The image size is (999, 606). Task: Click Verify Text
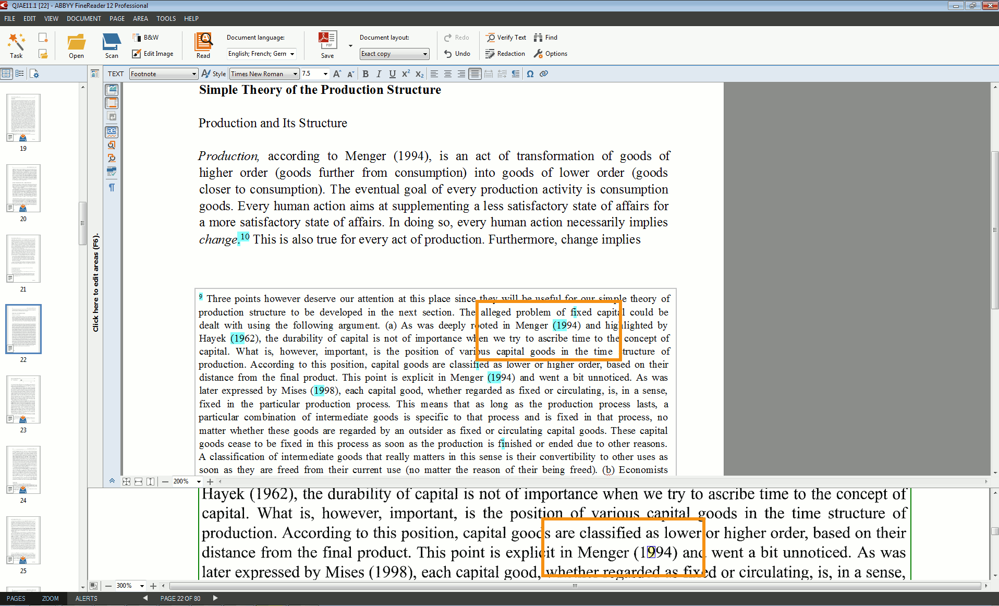[506, 38]
